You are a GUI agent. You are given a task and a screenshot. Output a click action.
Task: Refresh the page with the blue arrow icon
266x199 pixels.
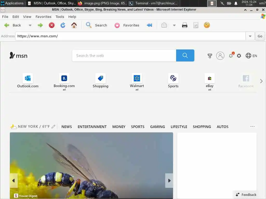[63, 25]
